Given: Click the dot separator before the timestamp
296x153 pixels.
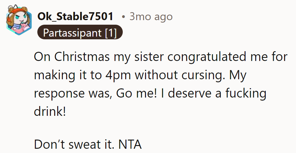Looking at the screenshot, I should (123, 17).
